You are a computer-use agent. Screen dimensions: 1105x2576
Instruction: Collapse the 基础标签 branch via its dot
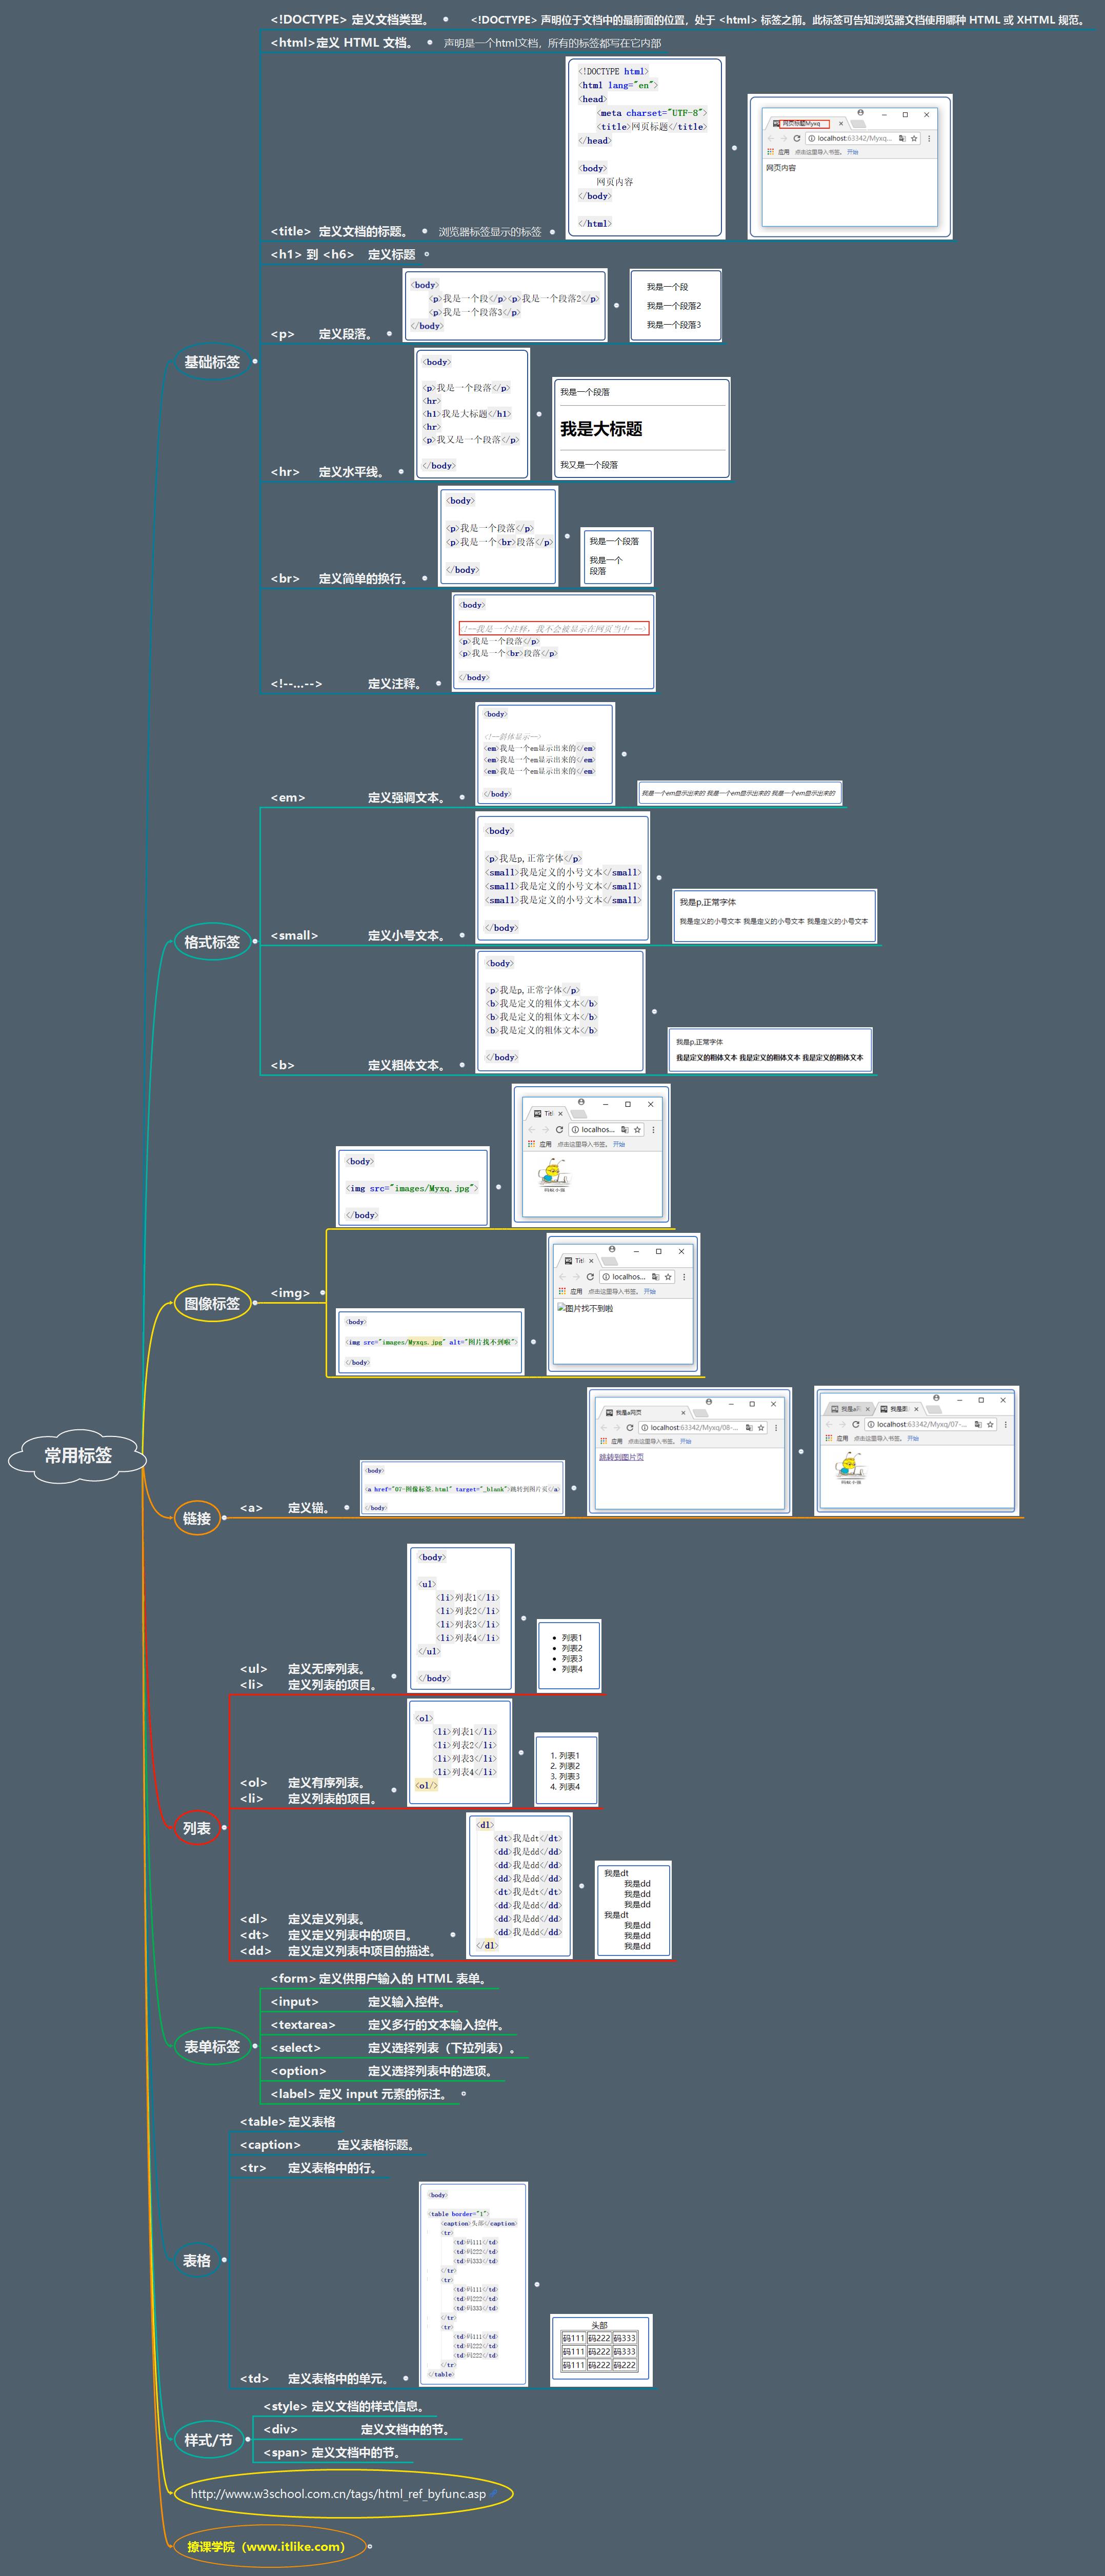pyautogui.click(x=255, y=362)
